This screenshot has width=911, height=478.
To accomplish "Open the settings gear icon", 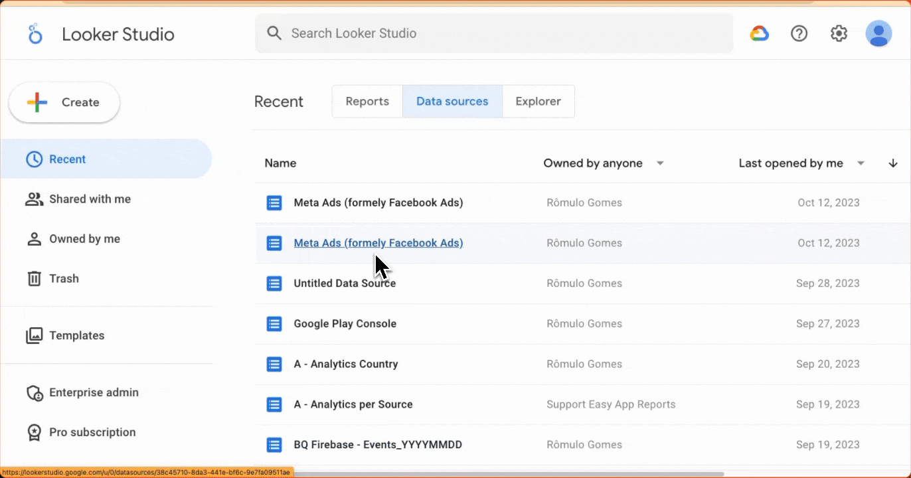I will pos(839,33).
